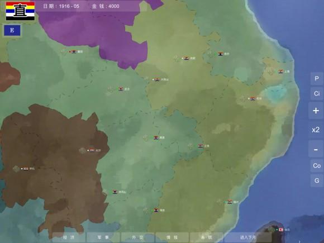Click the money display 金钱 : 4000
The height and width of the screenshot is (243, 324).
point(106,6)
